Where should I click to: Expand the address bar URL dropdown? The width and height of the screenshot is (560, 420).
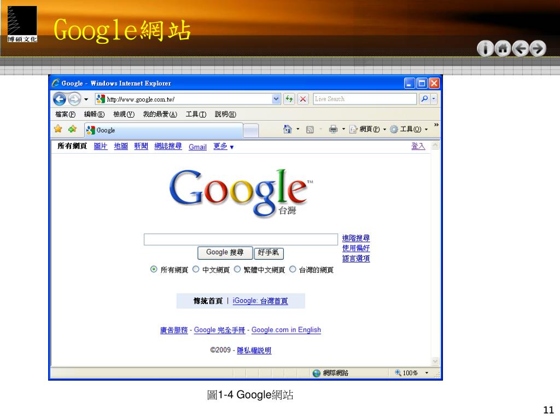(x=276, y=99)
